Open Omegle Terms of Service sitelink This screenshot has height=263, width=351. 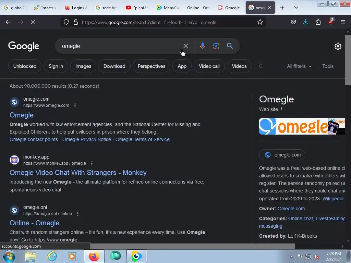(143, 139)
